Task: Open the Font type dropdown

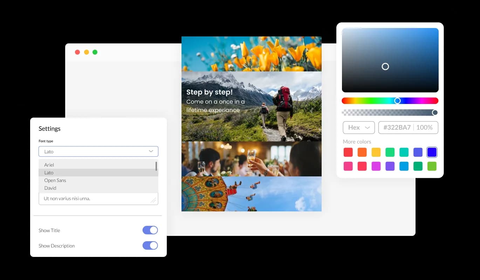Action: tap(98, 152)
